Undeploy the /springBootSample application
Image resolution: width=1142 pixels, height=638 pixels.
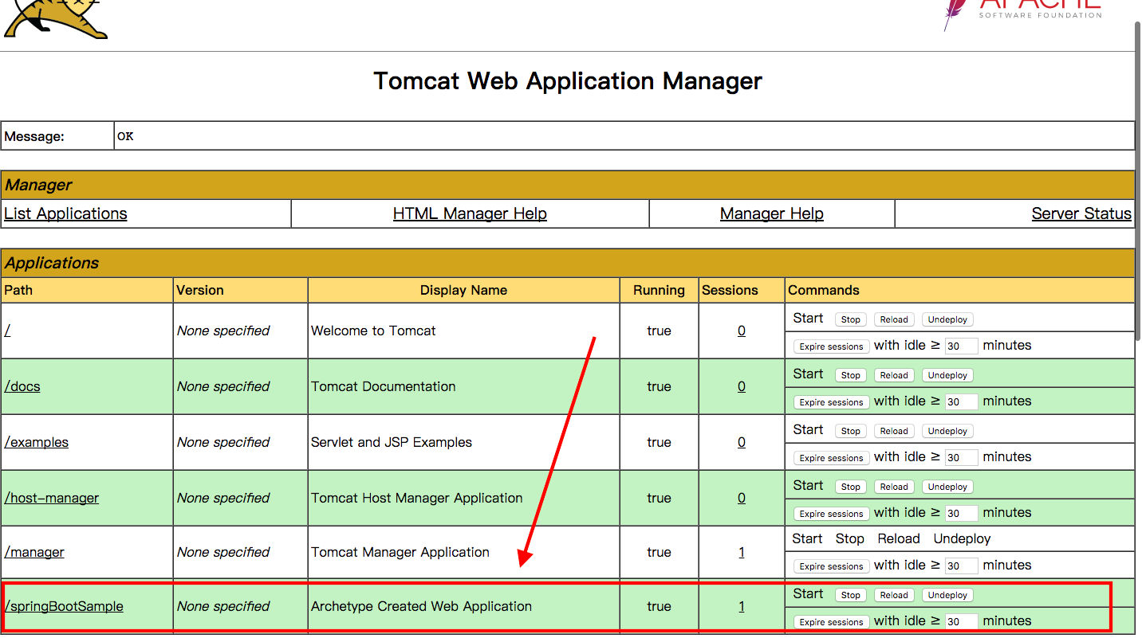coord(947,595)
